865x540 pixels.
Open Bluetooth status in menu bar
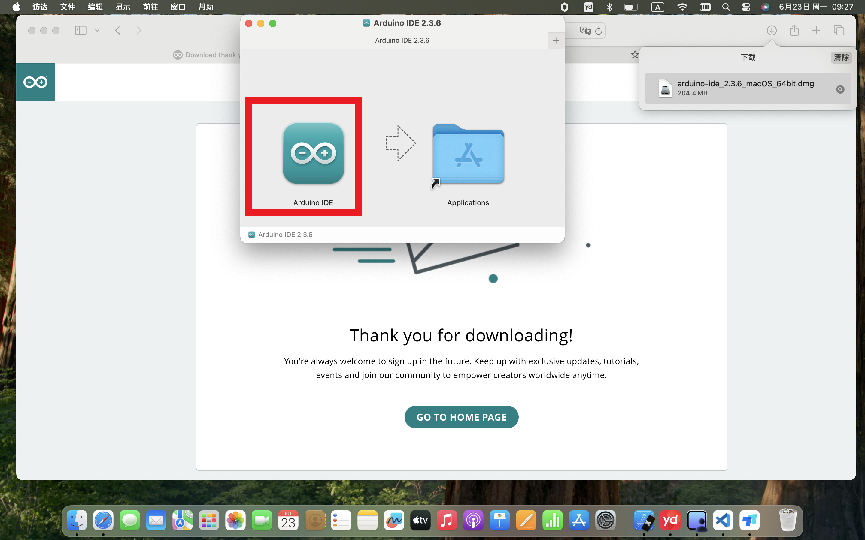tap(609, 7)
